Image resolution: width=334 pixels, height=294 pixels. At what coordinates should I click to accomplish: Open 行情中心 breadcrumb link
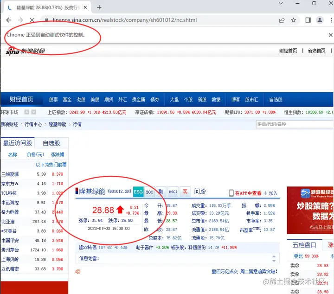(33, 124)
